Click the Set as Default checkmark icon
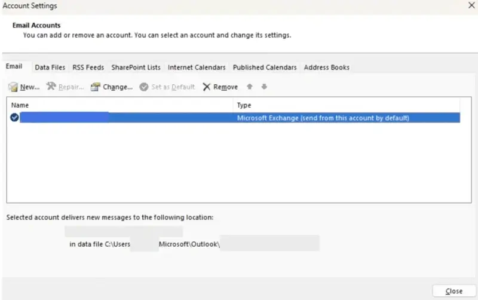 tap(143, 87)
